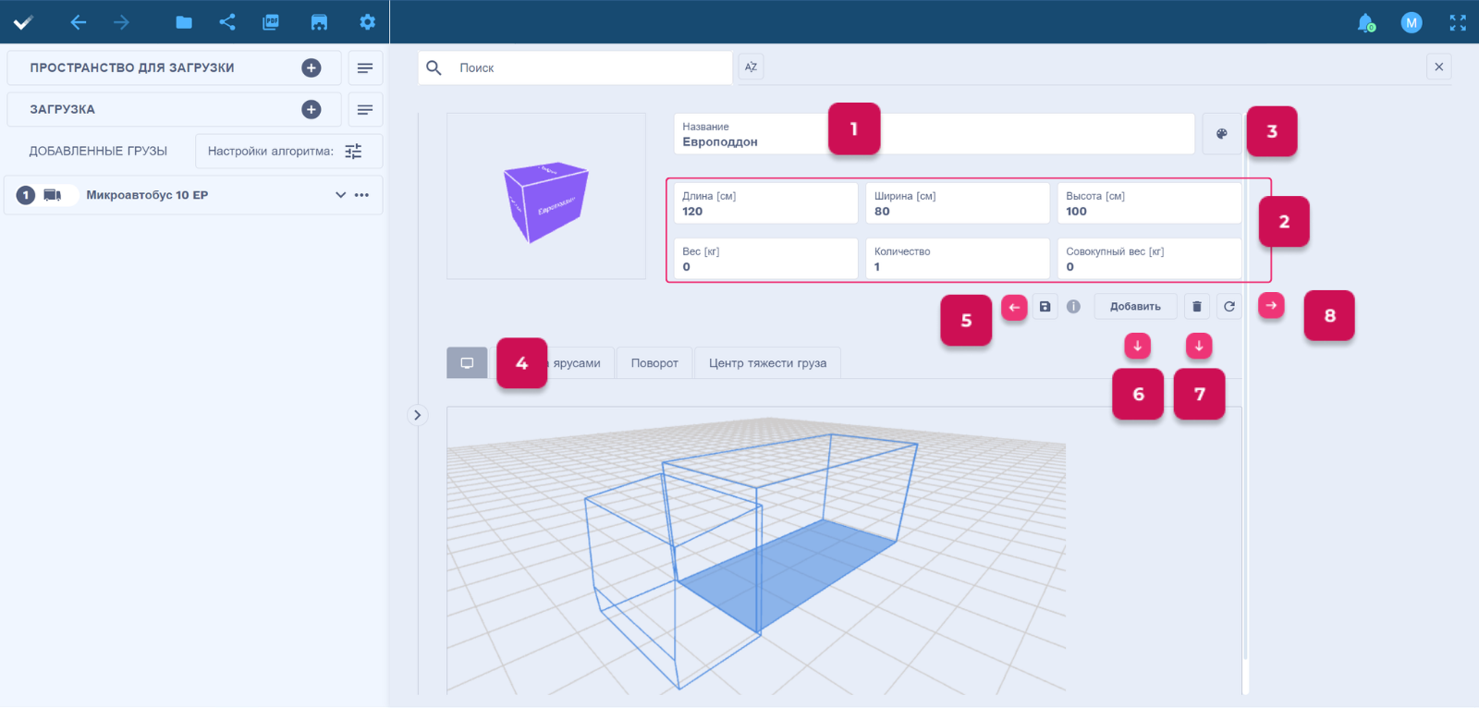This screenshot has height=708, width=1479.
Task: Open the folder icon in top toolbar
Action: pos(184,22)
